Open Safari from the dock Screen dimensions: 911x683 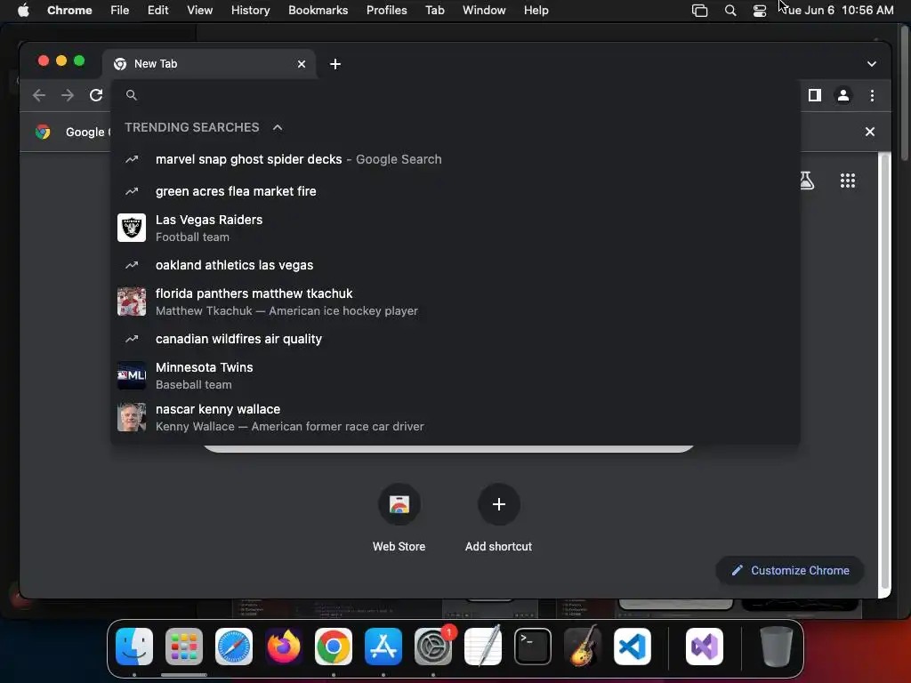[234, 647]
